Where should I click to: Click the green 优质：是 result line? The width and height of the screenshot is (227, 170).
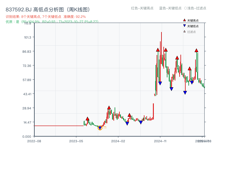(52, 22)
